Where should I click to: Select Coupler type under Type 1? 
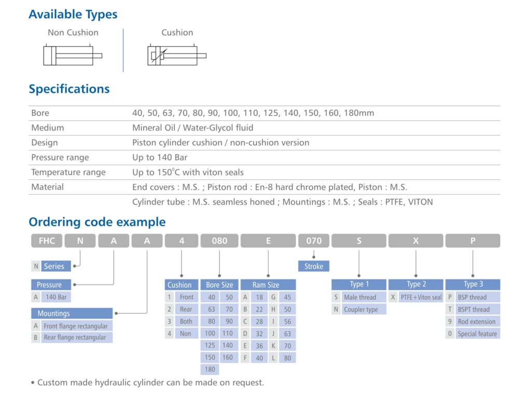(x=361, y=310)
